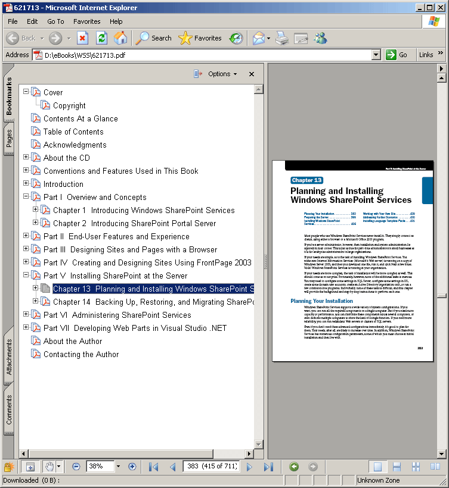Open the address bar dropdown arrow
The height and width of the screenshot is (488, 449).
tap(376, 55)
